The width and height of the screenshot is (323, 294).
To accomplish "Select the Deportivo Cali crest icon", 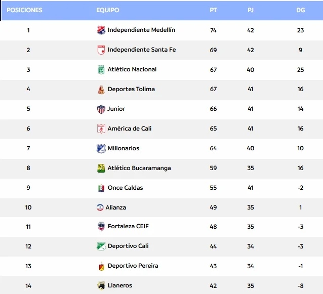I will [101, 246].
